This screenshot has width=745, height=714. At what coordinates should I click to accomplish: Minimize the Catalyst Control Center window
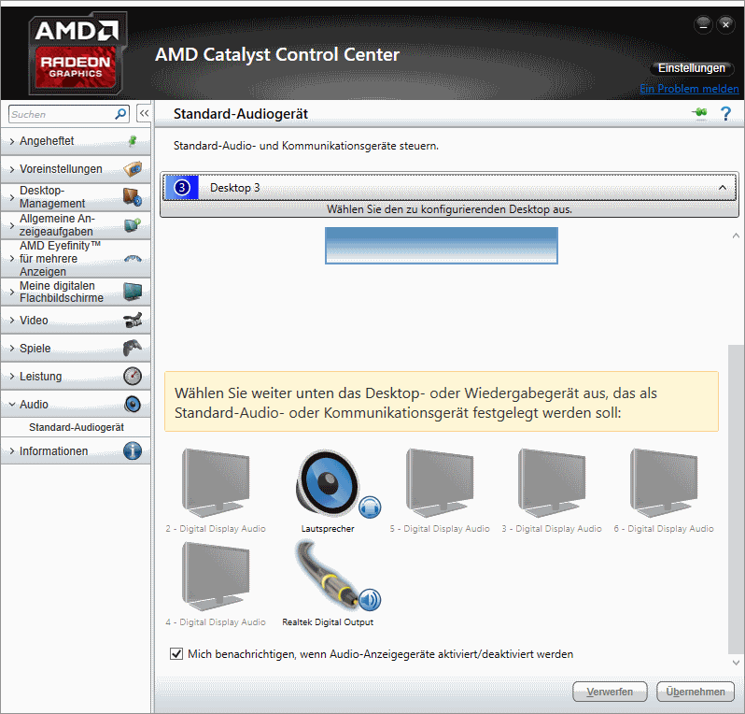pyautogui.click(x=703, y=24)
